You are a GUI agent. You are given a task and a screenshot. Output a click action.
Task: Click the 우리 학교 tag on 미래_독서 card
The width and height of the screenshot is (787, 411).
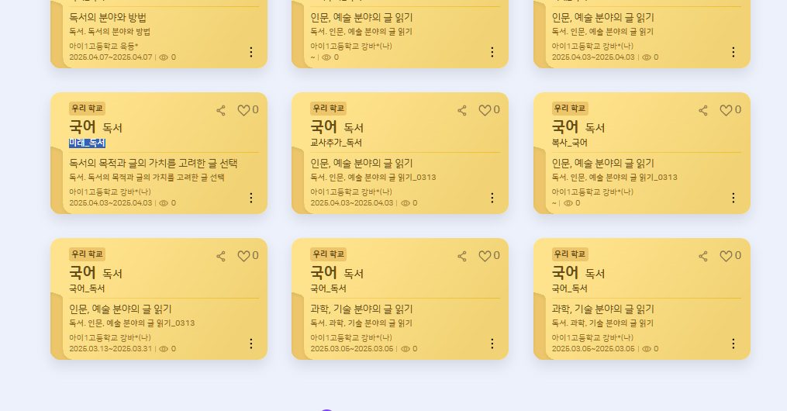pyautogui.click(x=87, y=109)
